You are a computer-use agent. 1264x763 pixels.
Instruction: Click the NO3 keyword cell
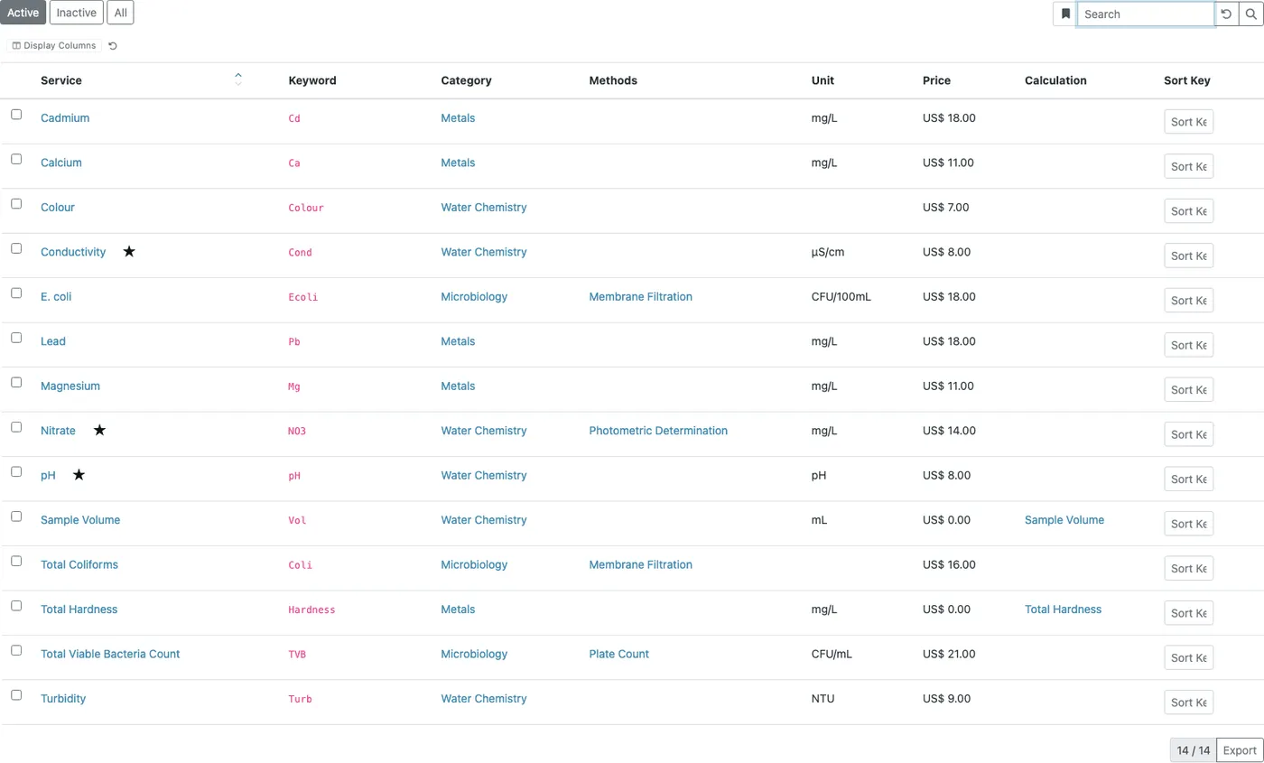pyautogui.click(x=297, y=431)
